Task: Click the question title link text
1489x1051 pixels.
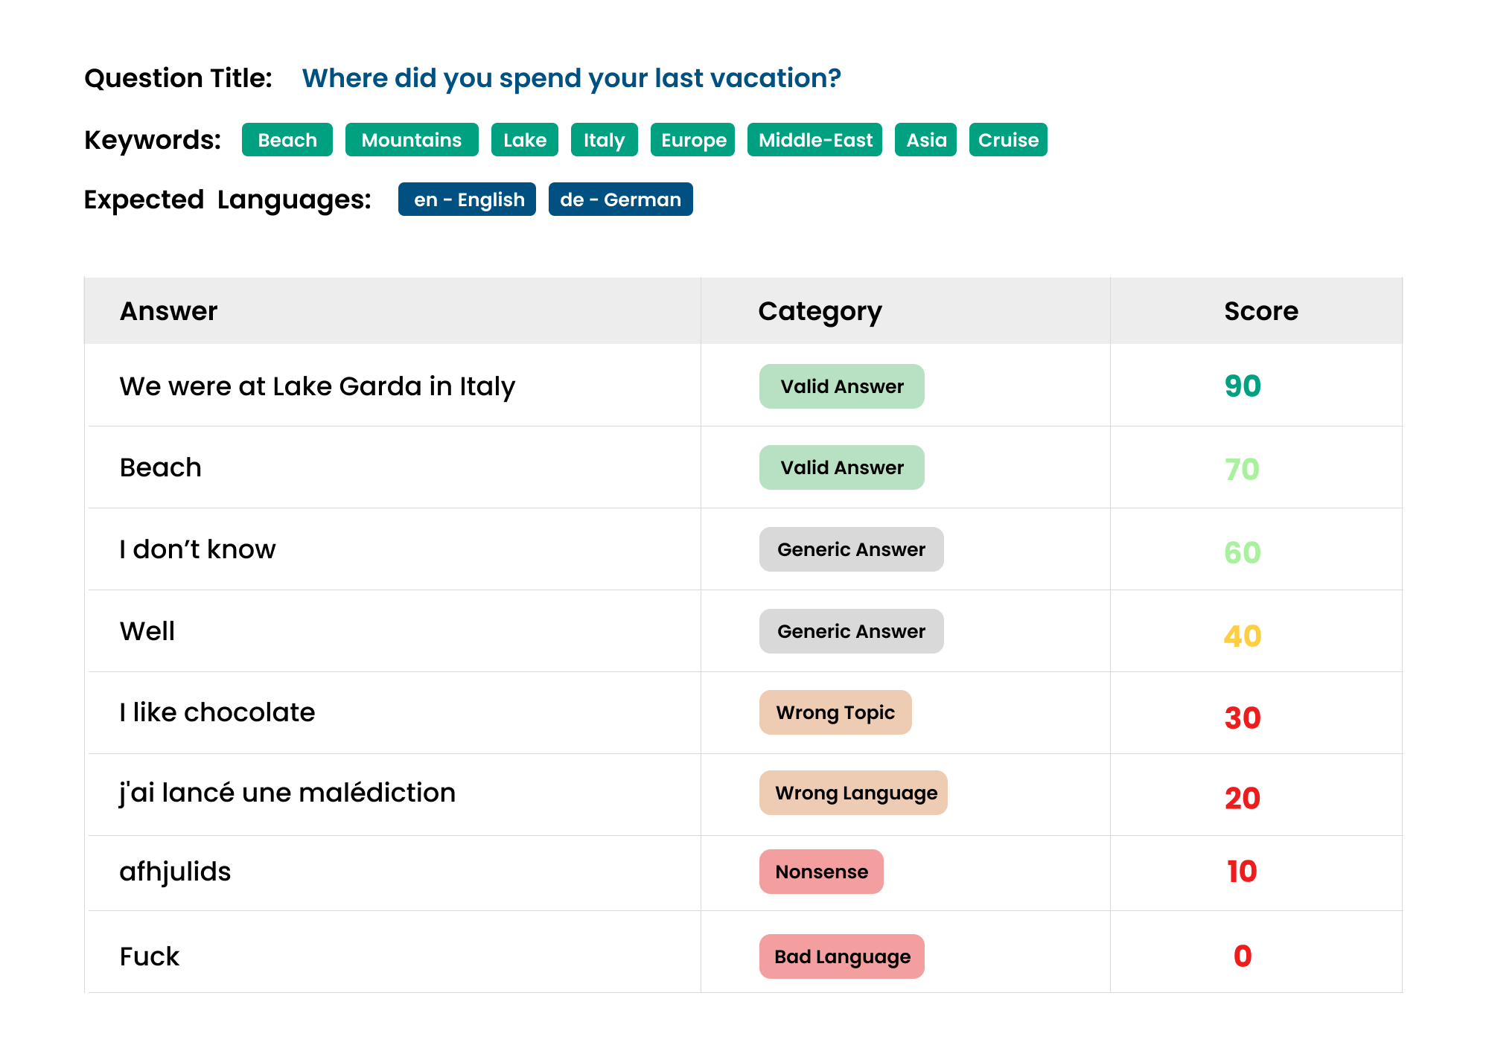Action: pos(571,78)
